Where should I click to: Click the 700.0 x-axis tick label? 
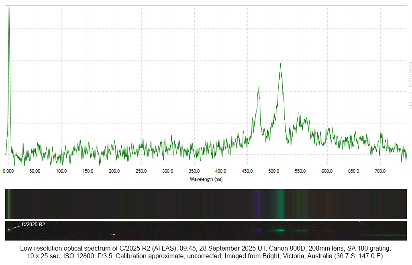[x=380, y=171]
